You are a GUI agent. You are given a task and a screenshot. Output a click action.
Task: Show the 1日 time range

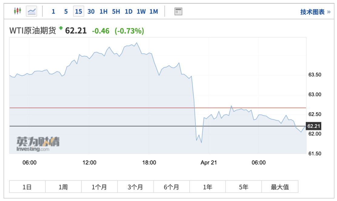27,187
